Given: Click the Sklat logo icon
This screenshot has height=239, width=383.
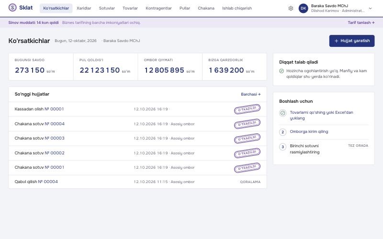Looking at the screenshot, I should tap(12, 8).
